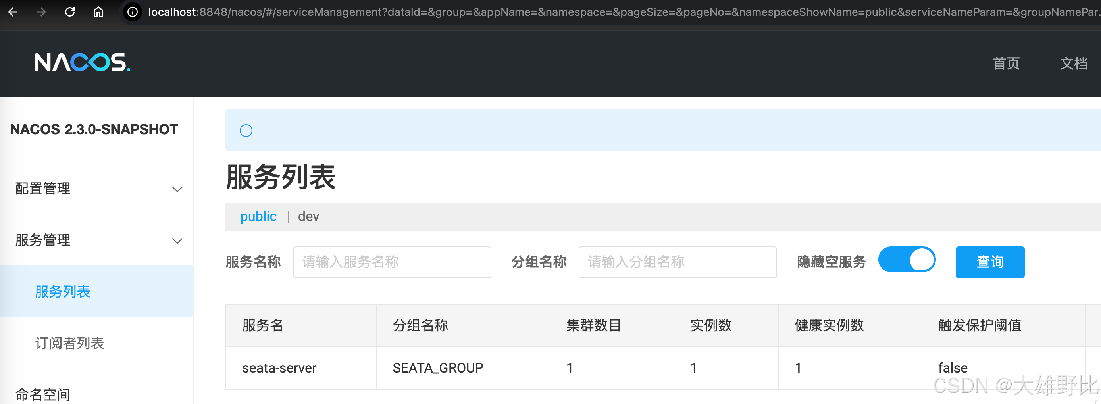Open the 文档 header link
The width and height of the screenshot is (1101, 404).
coord(1073,63)
